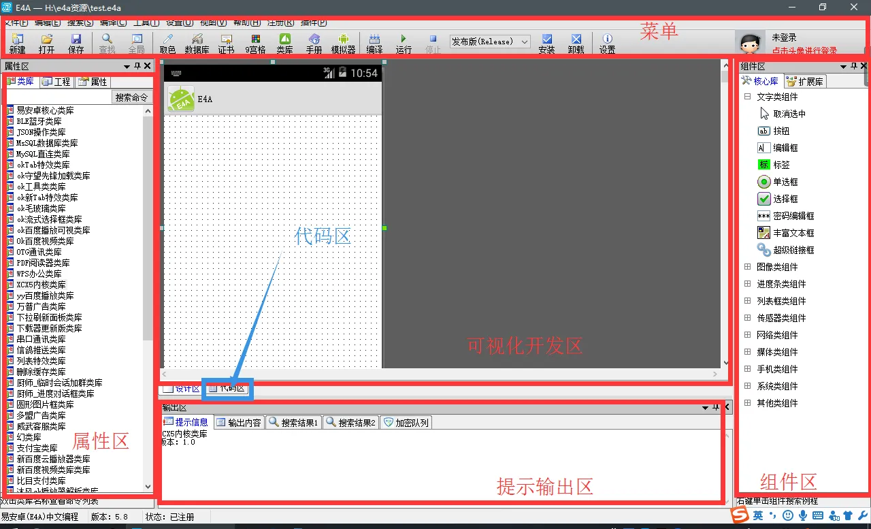
Task: Click the 点击头像进行登录 login link
Action: tap(804, 51)
